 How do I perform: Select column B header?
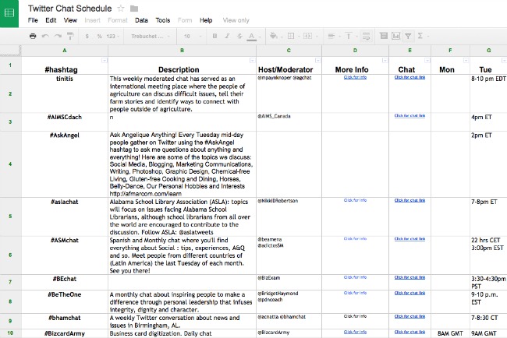pos(182,51)
